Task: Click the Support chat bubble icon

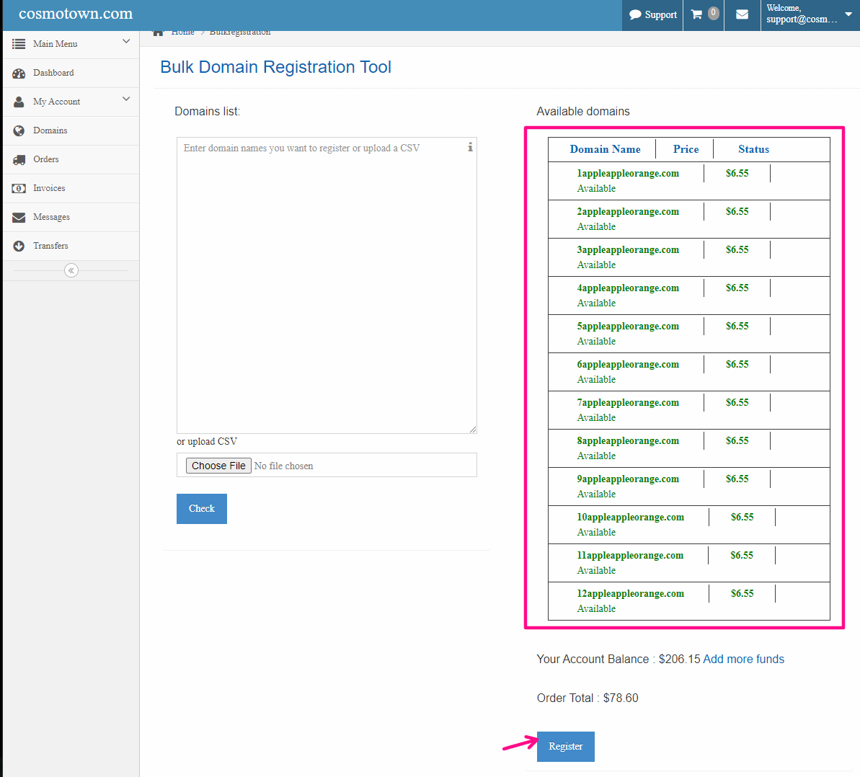Action: (x=635, y=14)
